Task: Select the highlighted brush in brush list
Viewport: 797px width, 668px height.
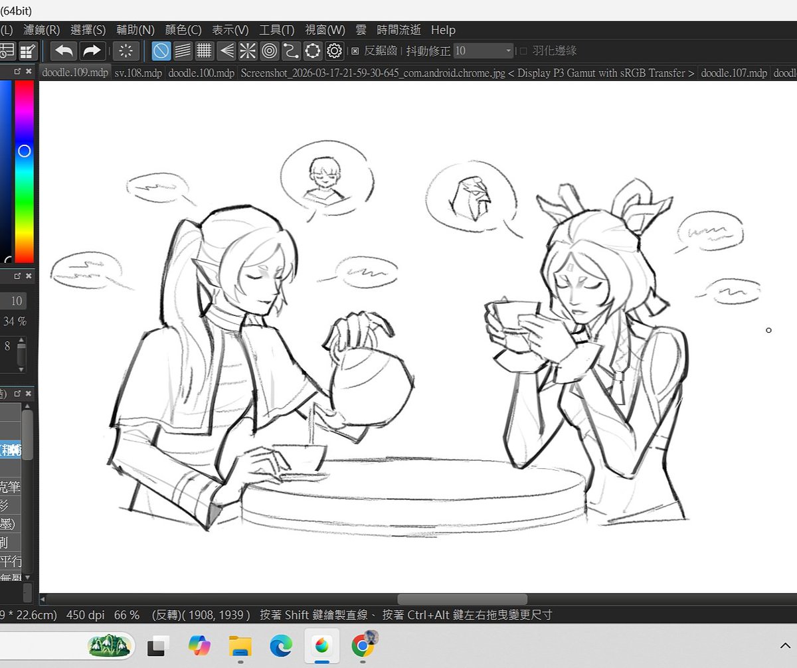Action: 11,450
